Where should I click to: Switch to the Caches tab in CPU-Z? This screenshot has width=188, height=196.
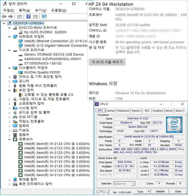110,111
